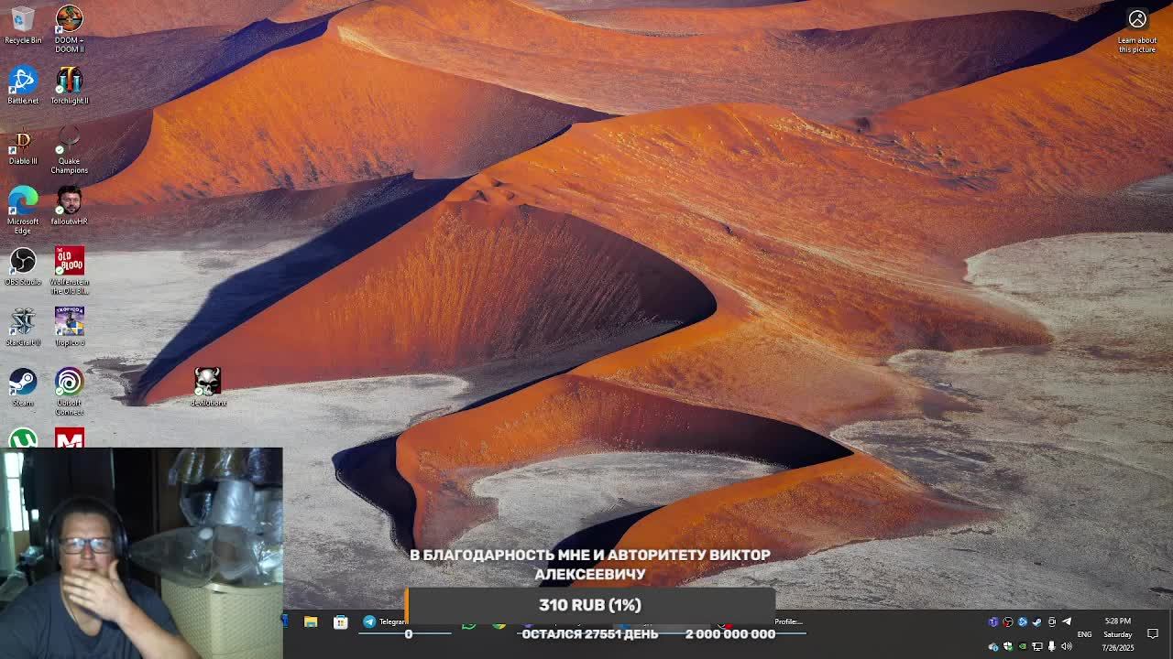Select the Wolfenstein The Old Blood icon
This screenshot has height=659, width=1173.
tap(69, 271)
